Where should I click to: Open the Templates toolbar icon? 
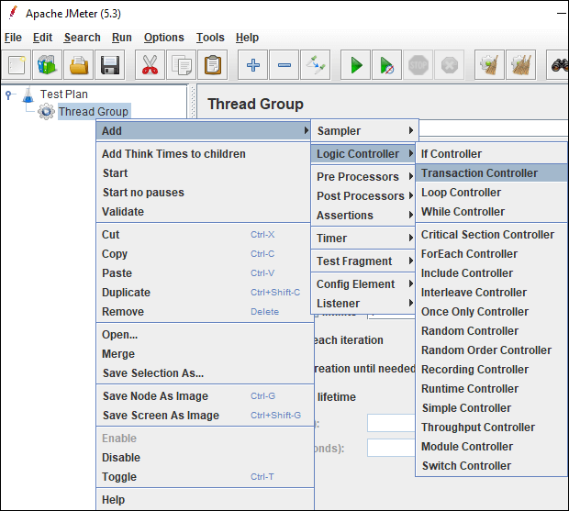(47, 65)
